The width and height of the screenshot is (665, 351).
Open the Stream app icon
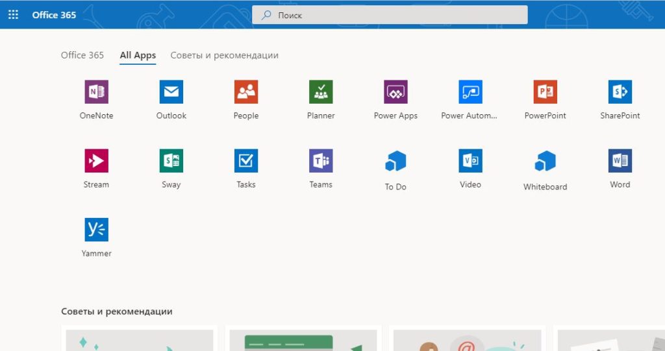(x=96, y=161)
